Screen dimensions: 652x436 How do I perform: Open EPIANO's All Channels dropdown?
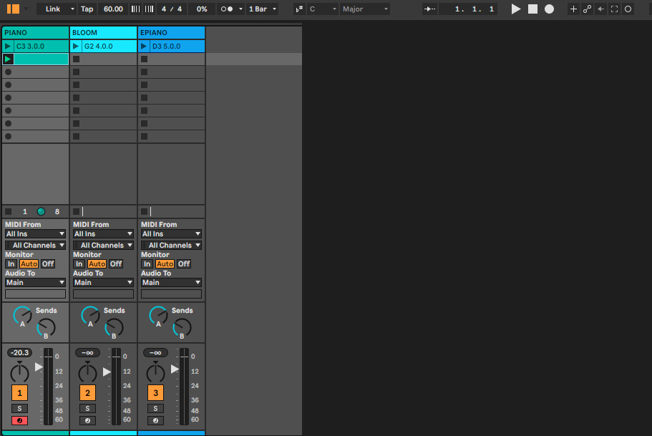coord(171,245)
